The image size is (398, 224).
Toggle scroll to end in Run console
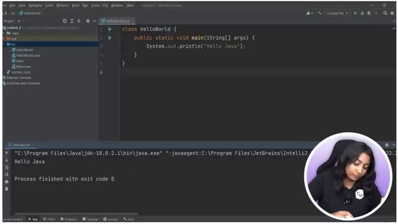pyautogui.click(x=7, y=174)
